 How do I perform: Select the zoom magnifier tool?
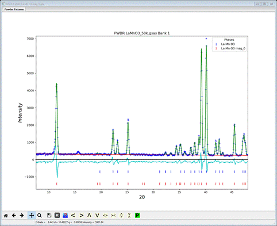click(40, 216)
